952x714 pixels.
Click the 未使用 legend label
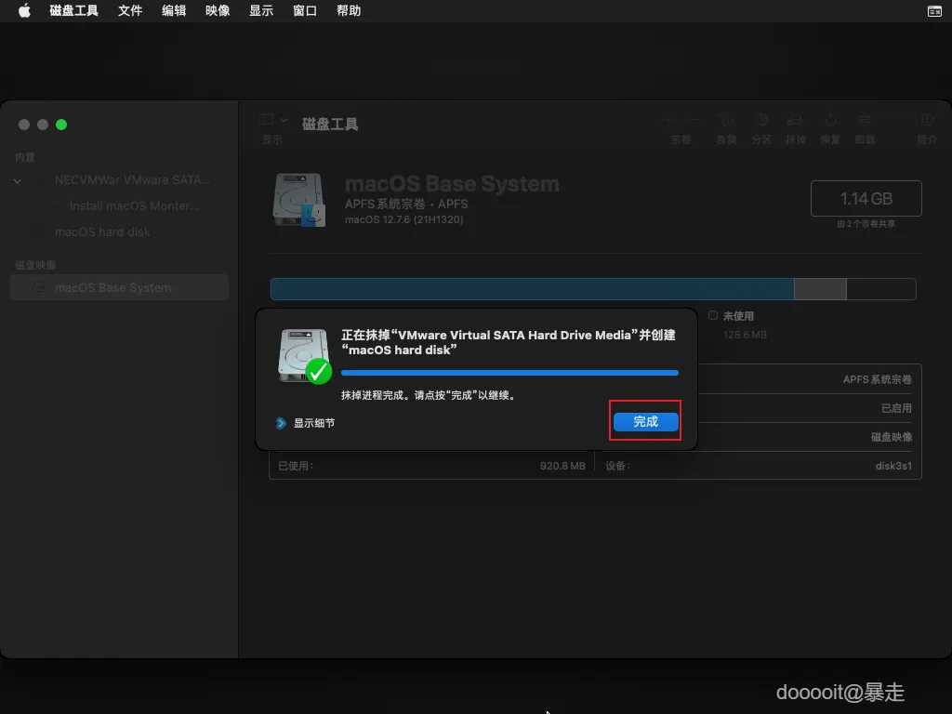click(738, 316)
